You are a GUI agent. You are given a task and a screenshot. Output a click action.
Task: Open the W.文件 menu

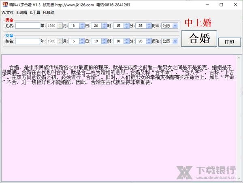(8, 13)
